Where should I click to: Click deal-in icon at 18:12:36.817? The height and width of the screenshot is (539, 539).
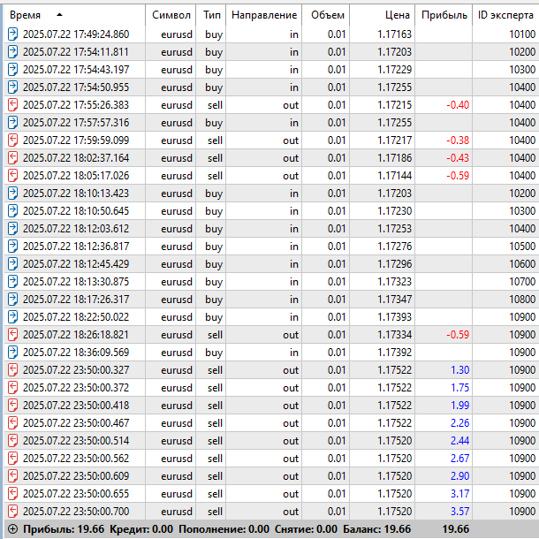tap(12, 247)
